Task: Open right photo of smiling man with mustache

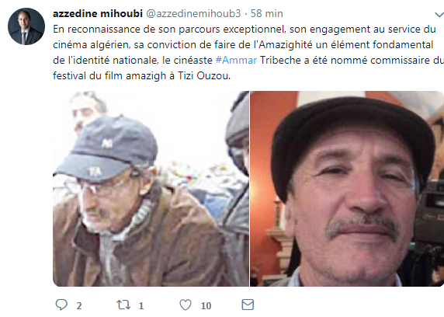Action: pyautogui.click(x=347, y=189)
